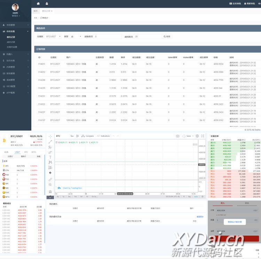
Task: Click the search button in filter bar
Action: pyautogui.click(x=167, y=36)
